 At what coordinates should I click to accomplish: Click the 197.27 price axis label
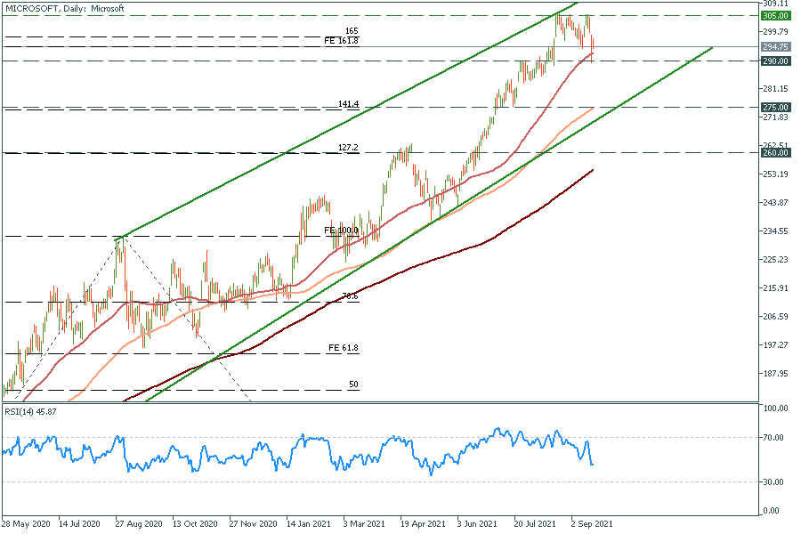[775, 345]
